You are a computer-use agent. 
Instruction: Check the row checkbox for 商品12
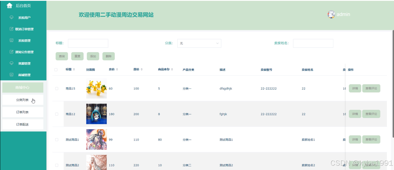click(x=57, y=114)
